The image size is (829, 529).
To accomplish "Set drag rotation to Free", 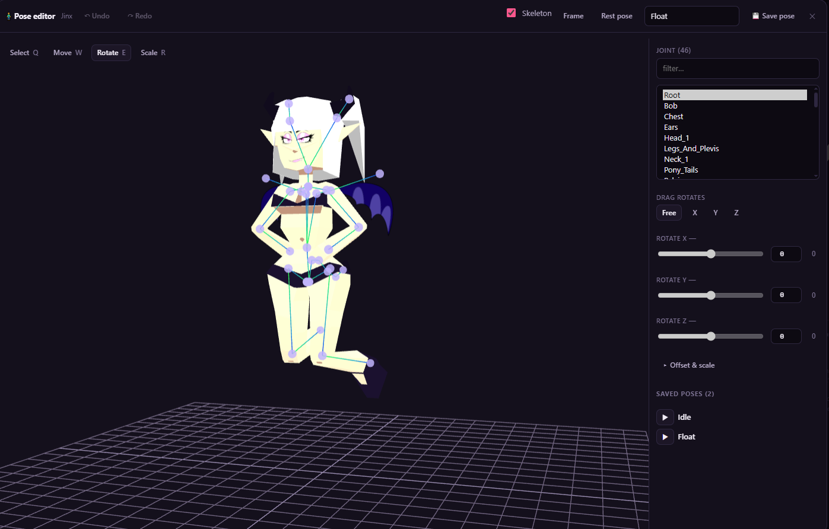I will point(669,213).
